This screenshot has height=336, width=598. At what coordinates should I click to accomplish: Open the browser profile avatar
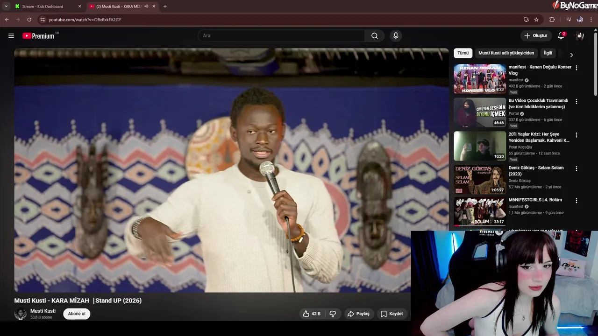(580, 20)
